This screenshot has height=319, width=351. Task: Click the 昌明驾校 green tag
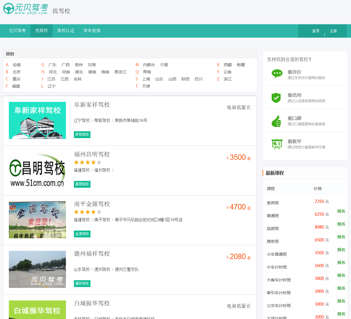coord(82,184)
